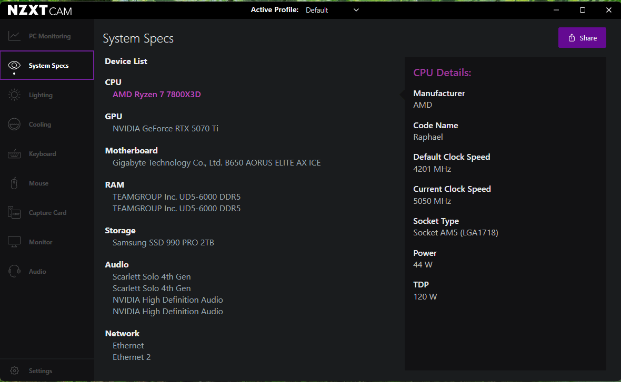621x382 pixels.
Task: Click the PC Monitoring chart icon
Action: [x=14, y=36]
